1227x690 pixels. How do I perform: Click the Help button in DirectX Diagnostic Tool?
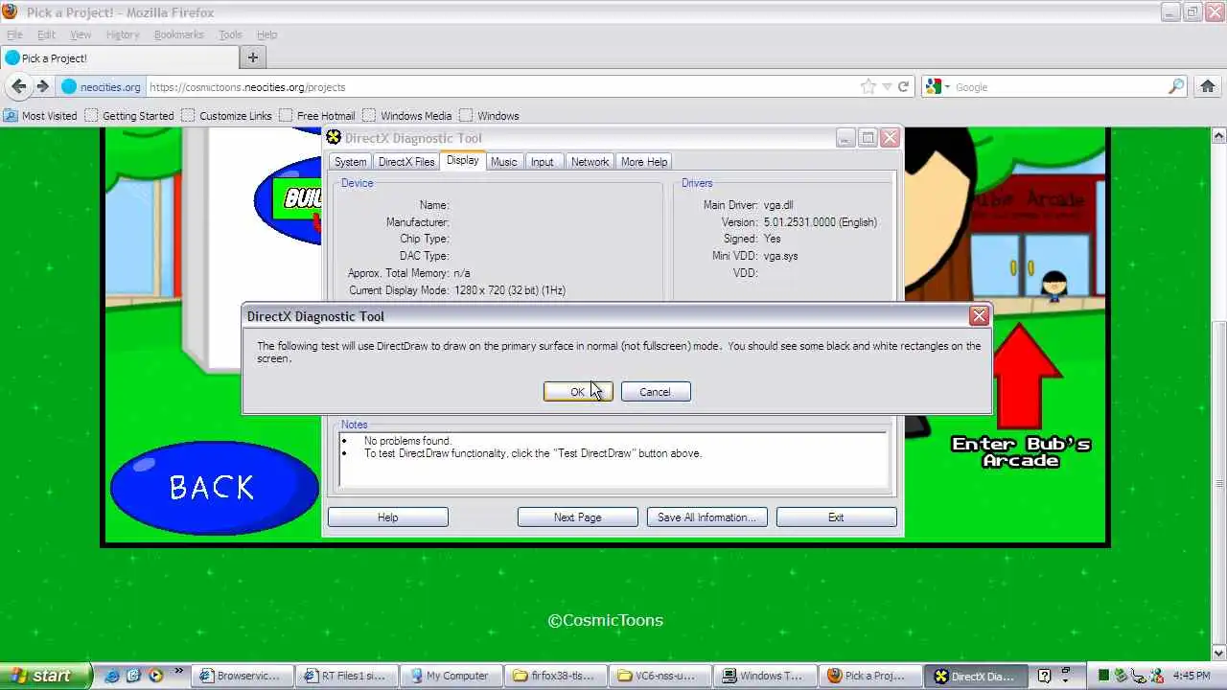click(x=387, y=517)
